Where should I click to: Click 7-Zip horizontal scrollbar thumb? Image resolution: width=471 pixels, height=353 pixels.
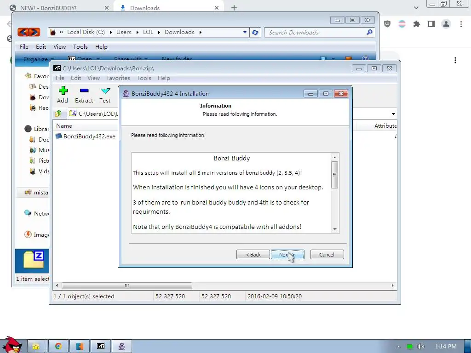click(127, 285)
